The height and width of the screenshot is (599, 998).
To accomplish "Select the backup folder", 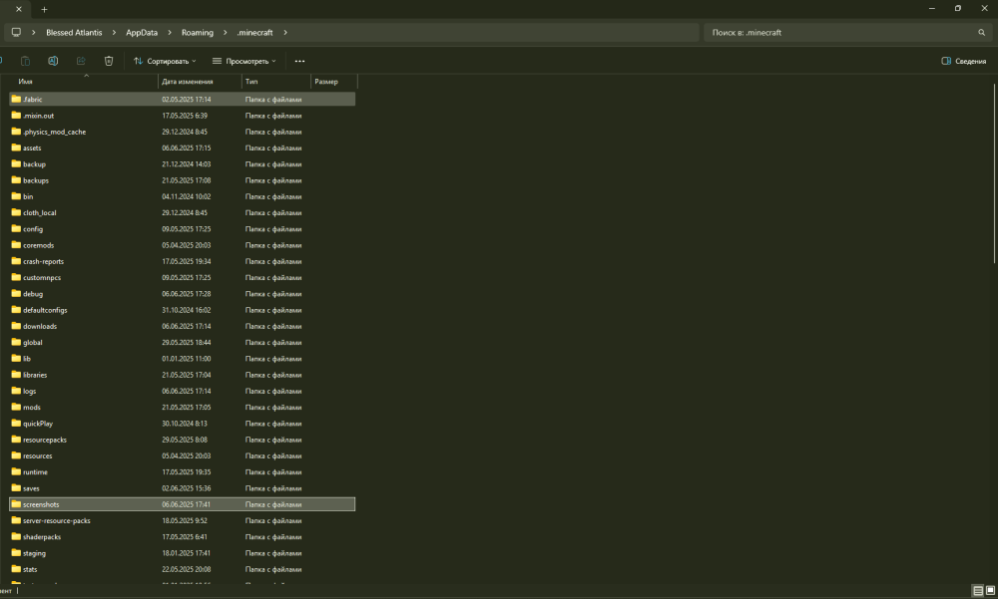I will click(x=182, y=164).
